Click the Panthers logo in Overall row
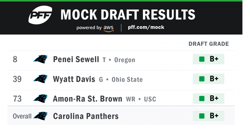250x136 pixels. pos(40,116)
